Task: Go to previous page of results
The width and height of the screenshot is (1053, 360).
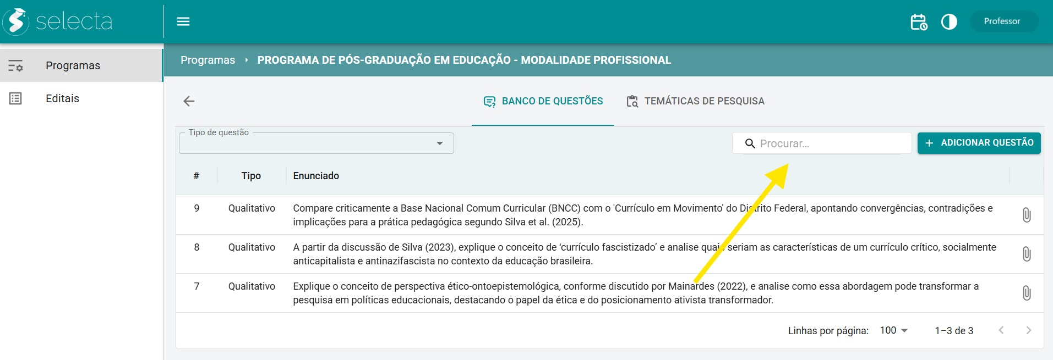Action: 1001,330
